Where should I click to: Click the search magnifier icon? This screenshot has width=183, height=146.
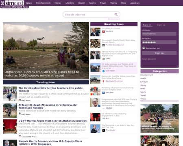tap(116, 14)
